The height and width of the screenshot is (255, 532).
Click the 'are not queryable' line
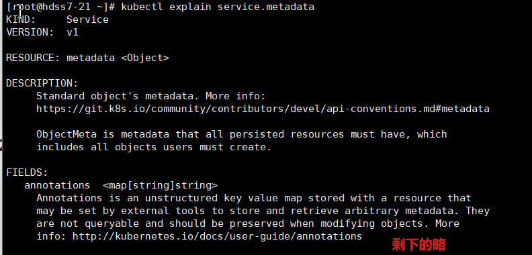248,223
